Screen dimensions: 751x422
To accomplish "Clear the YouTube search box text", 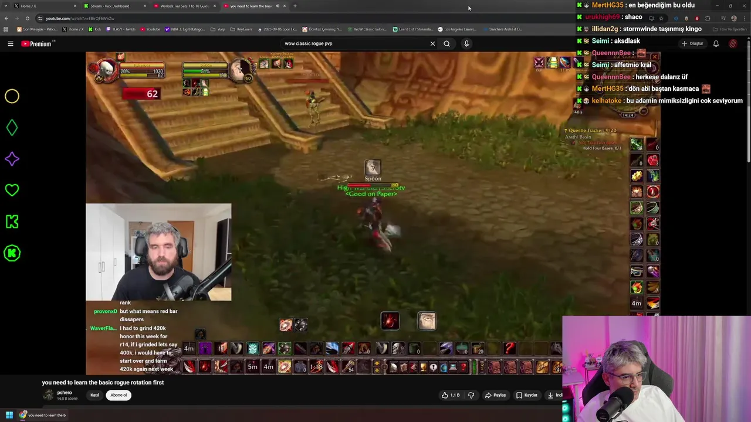I will 432,43.
